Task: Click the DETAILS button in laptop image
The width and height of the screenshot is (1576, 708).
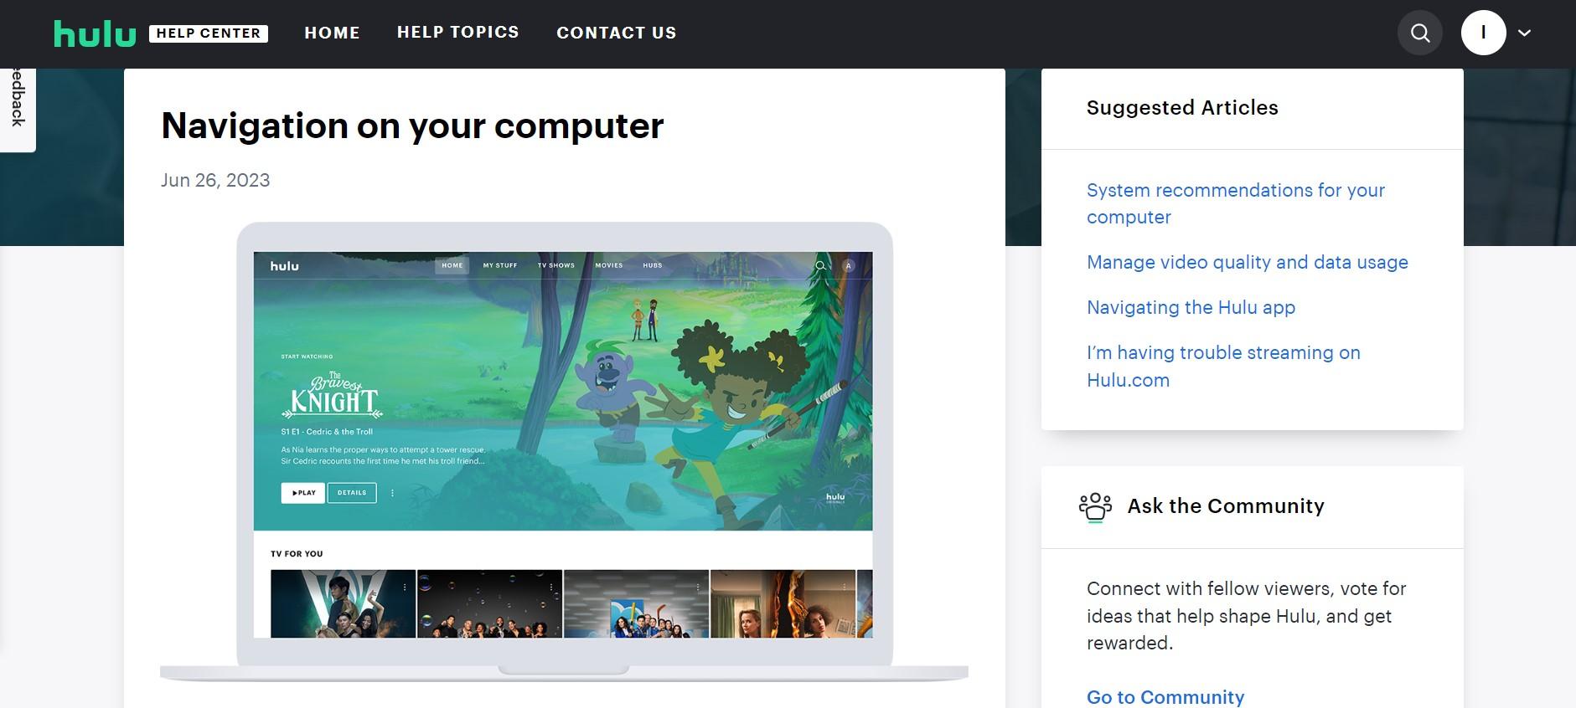Action: (352, 493)
